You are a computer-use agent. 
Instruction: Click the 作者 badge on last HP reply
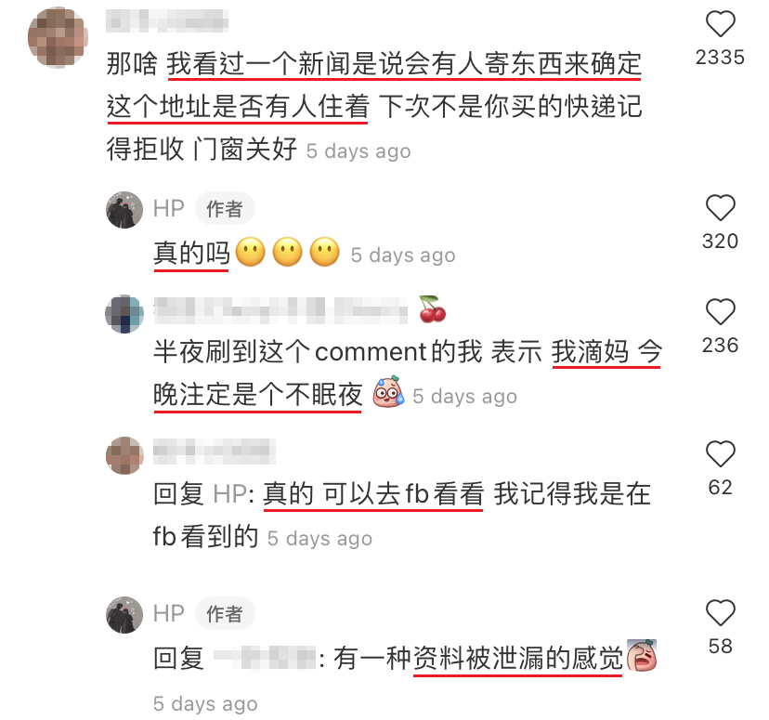(x=225, y=613)
